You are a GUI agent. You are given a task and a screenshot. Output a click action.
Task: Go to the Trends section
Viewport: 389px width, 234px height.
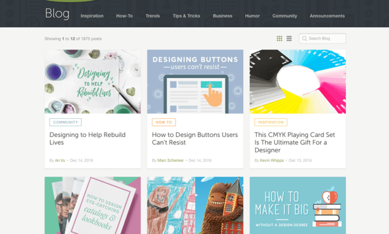(x=153, y=16)
